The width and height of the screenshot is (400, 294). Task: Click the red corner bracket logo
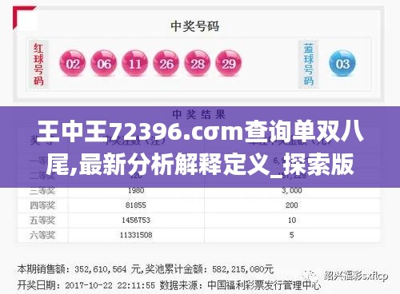[x=24, y=18]
